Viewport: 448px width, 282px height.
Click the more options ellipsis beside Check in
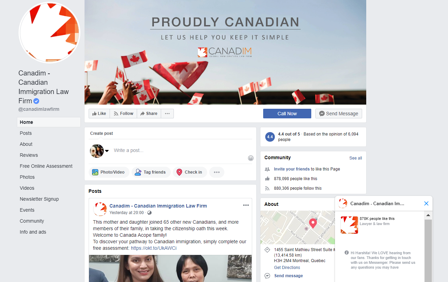[217, 172]
